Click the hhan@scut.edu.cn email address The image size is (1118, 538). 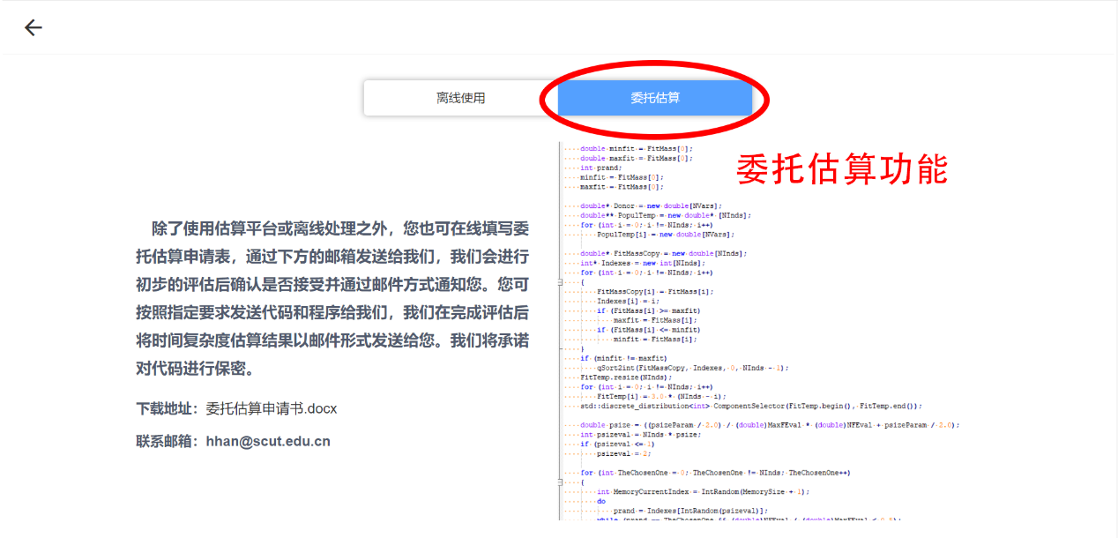coord(268,441)
